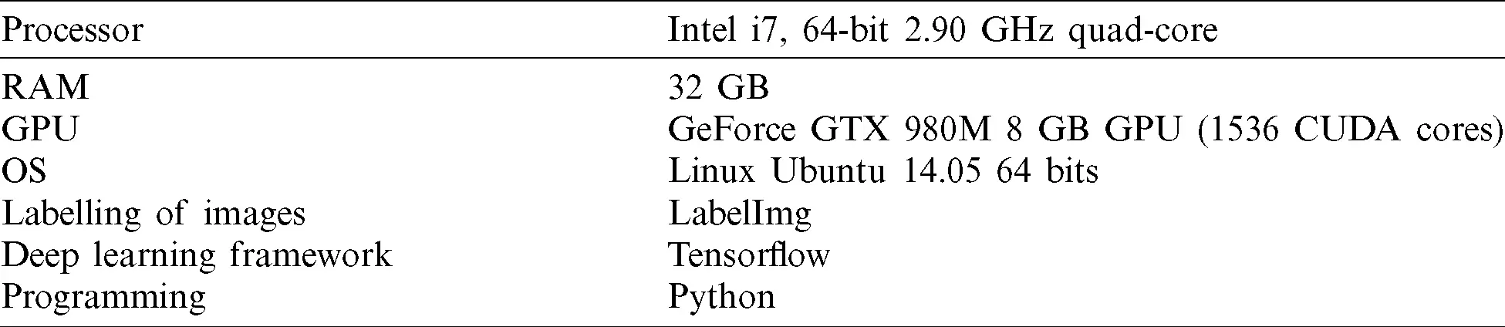
Task: Click the GPU row label
Action: click(x=40, y=130)
